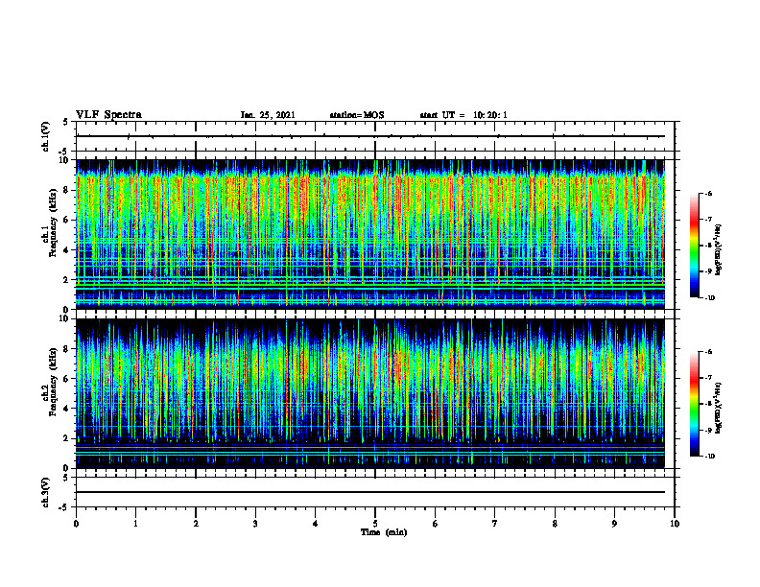Select the "Time (min)" axis title
This screenshot has width=760, height=587.
384,532
